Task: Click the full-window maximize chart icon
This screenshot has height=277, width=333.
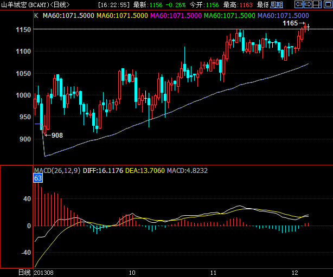Action: click(x=328, y=4)
